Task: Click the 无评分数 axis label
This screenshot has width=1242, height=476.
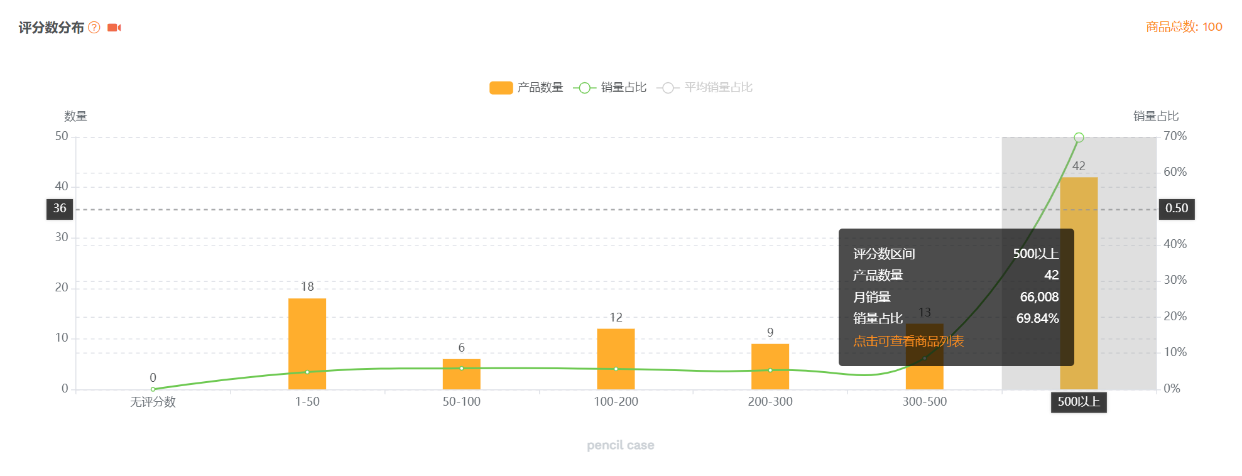Action: pyautogui.click(x=153, y=402)
